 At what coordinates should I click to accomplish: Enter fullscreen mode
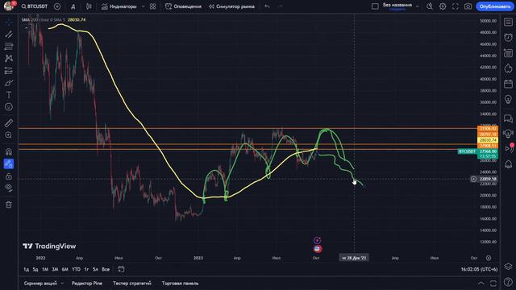click(456, 6)
